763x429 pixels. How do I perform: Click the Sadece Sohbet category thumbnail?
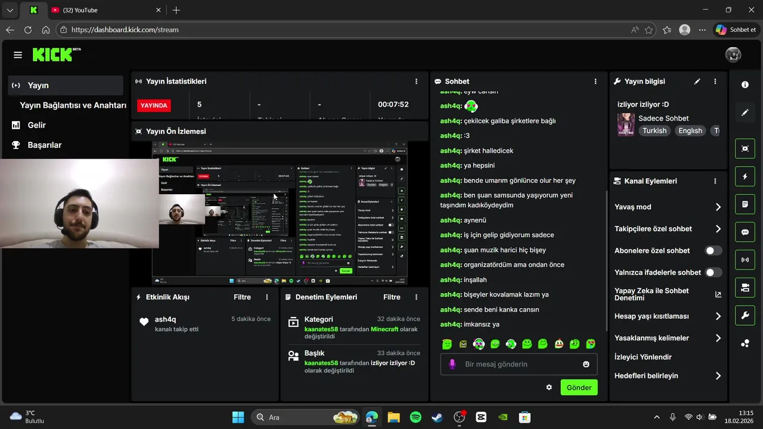(x=626, y=125)
